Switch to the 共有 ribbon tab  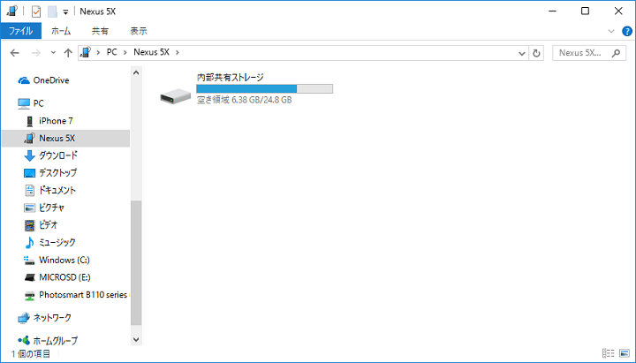100,31
